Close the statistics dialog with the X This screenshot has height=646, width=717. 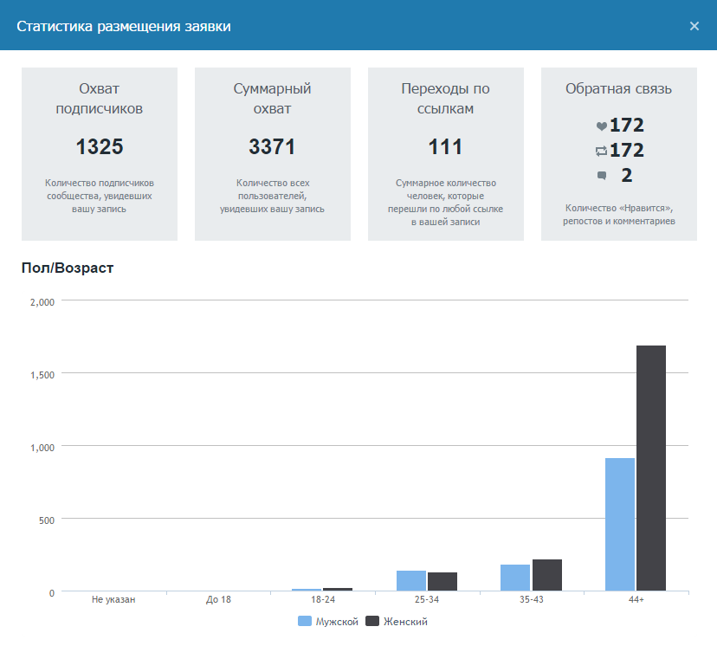[694, 26]
